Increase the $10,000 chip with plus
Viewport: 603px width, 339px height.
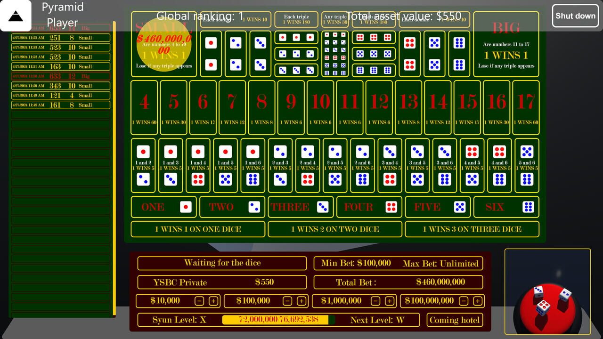[213, 301]
